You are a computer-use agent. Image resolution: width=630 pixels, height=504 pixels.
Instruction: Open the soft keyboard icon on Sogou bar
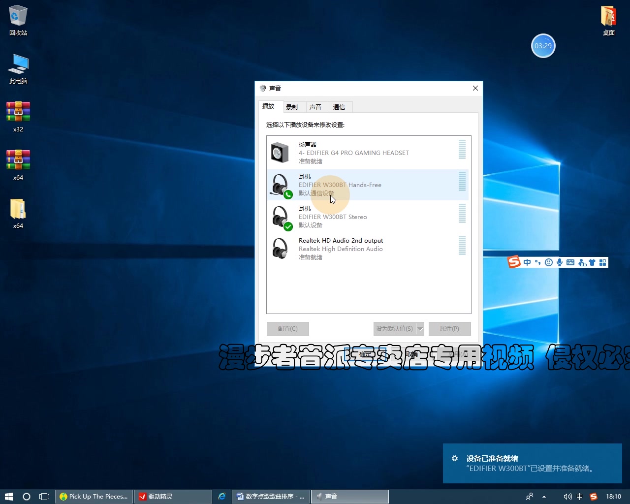(570, 262)
